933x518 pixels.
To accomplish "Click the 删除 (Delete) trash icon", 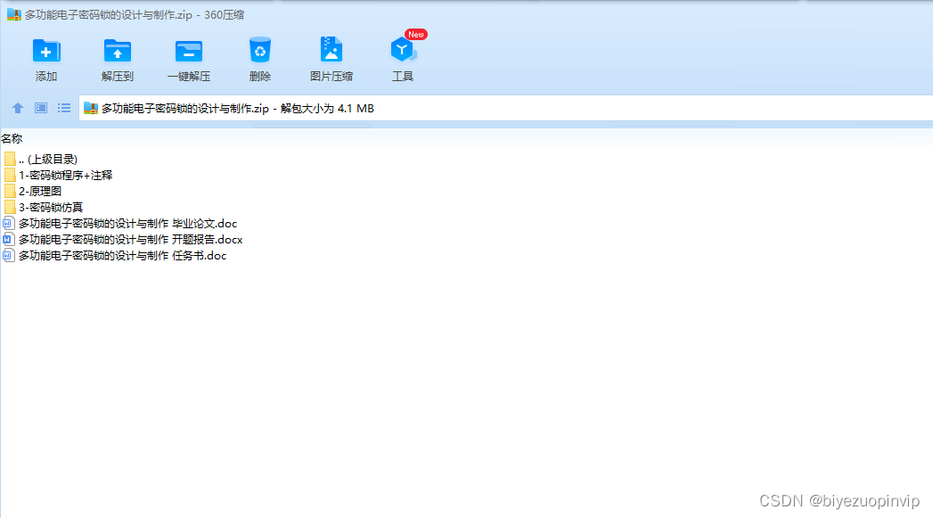I will tap(260, 50).
